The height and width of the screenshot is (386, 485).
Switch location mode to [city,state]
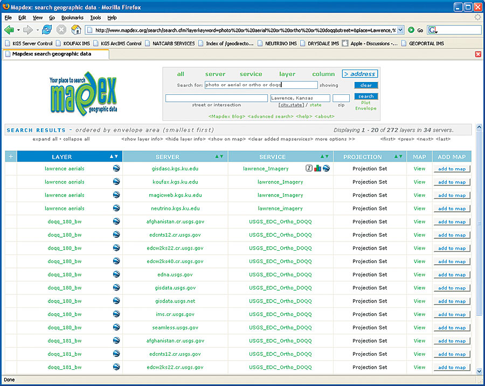[x=291, y=105]
